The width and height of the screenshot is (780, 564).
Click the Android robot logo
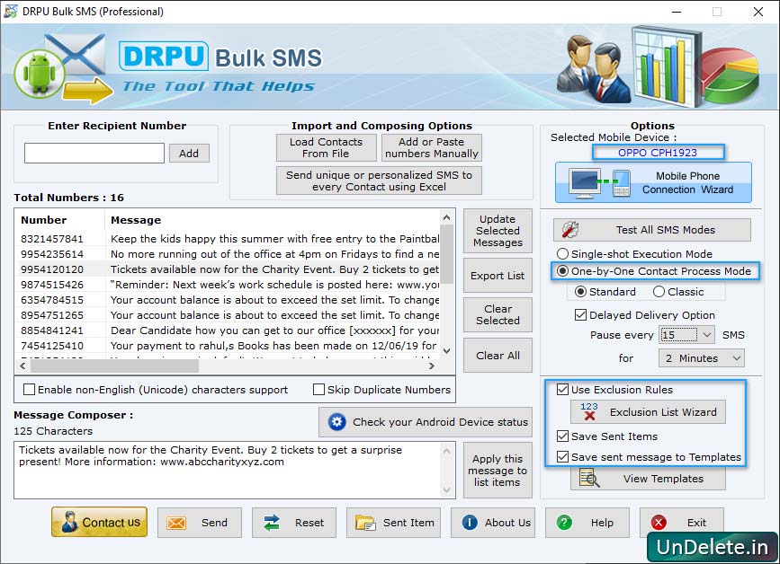coord(40,74)
